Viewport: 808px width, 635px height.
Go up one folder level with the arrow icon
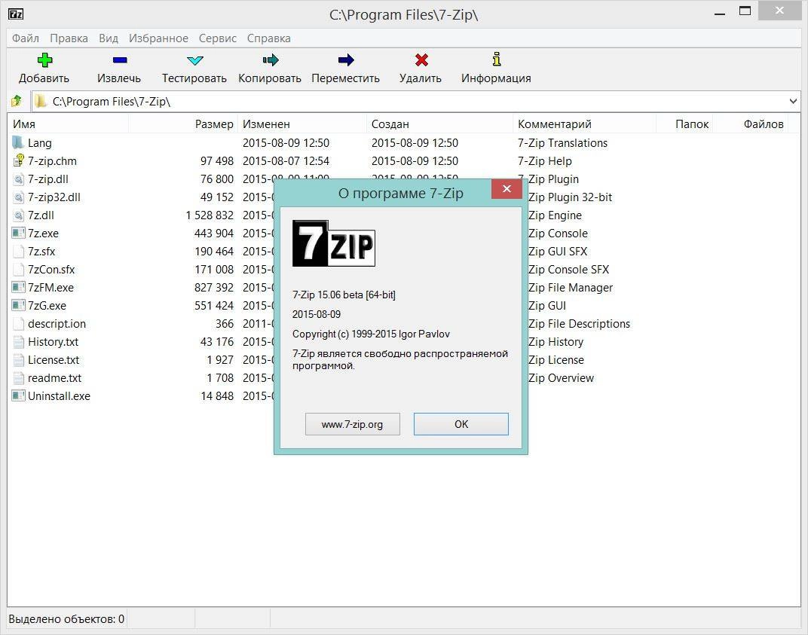[x=17, y=101]
